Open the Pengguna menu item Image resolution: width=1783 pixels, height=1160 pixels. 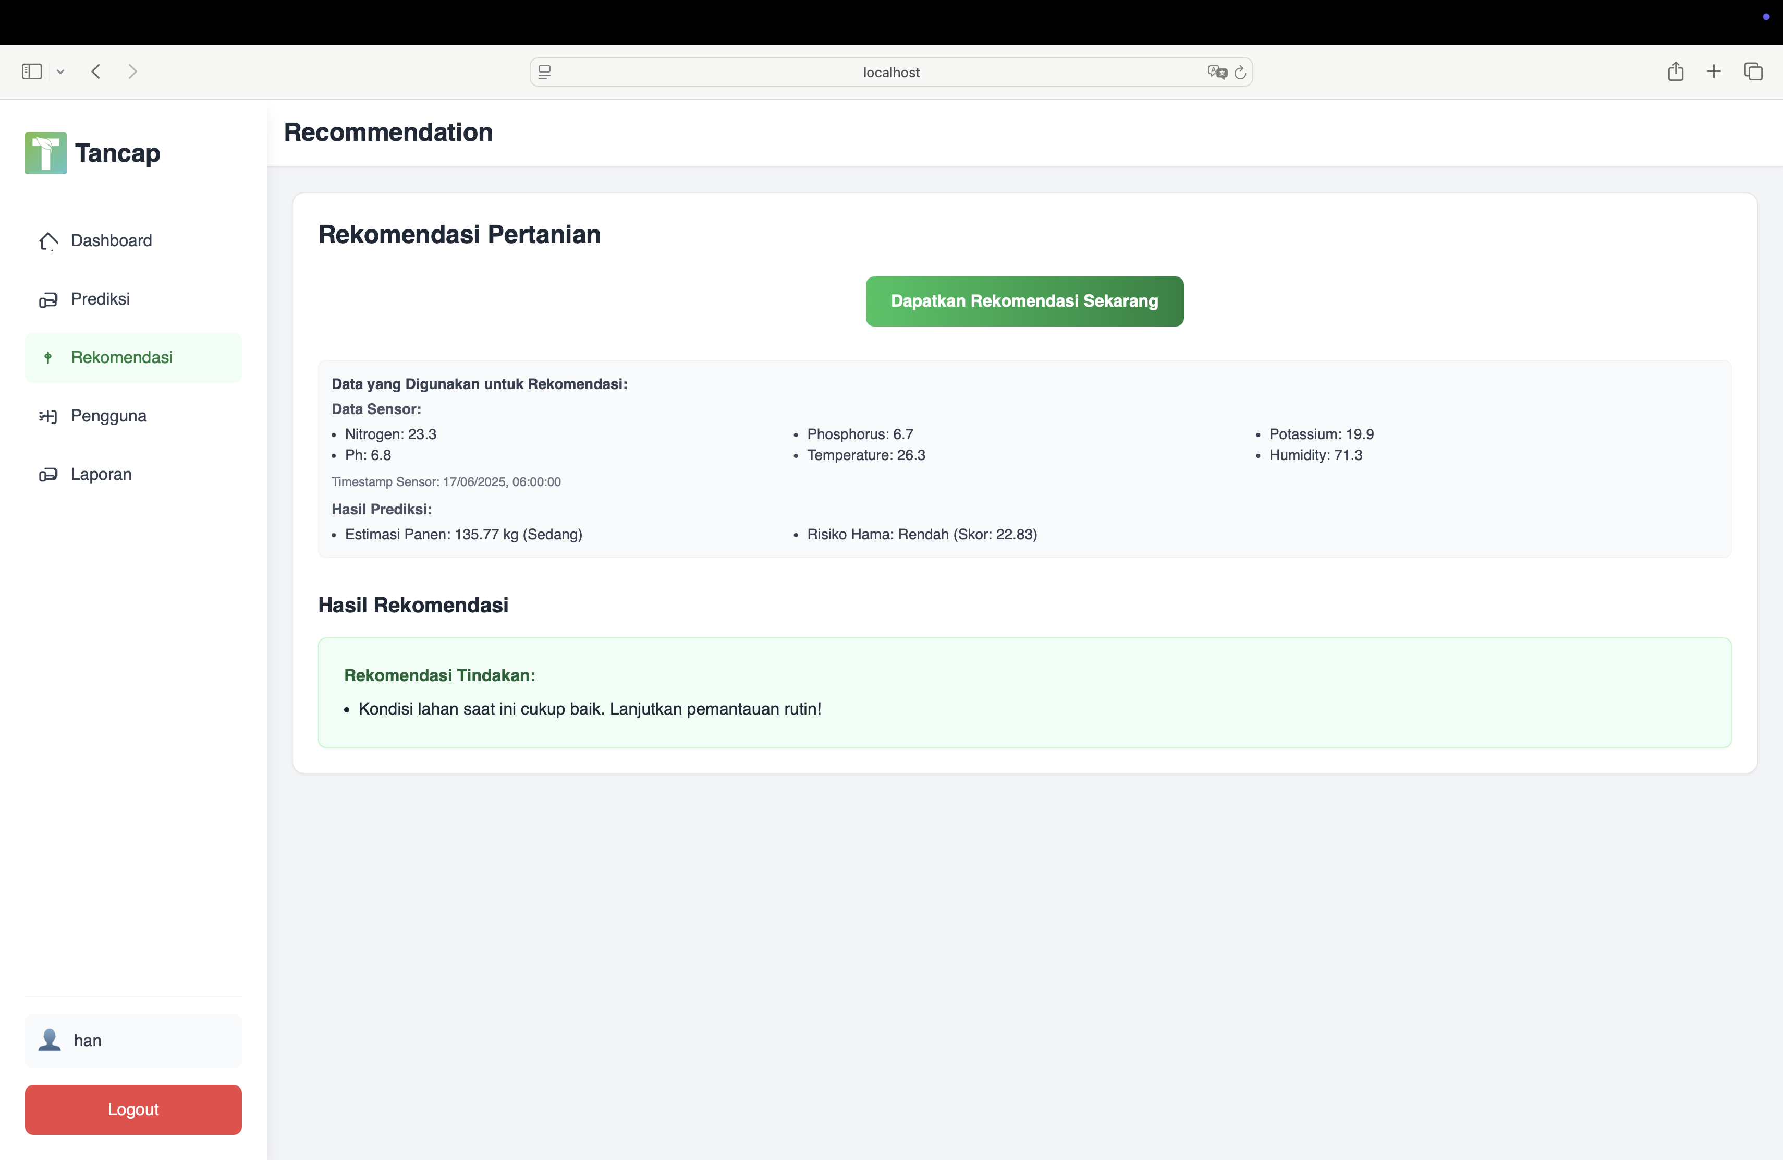[133, 416]
